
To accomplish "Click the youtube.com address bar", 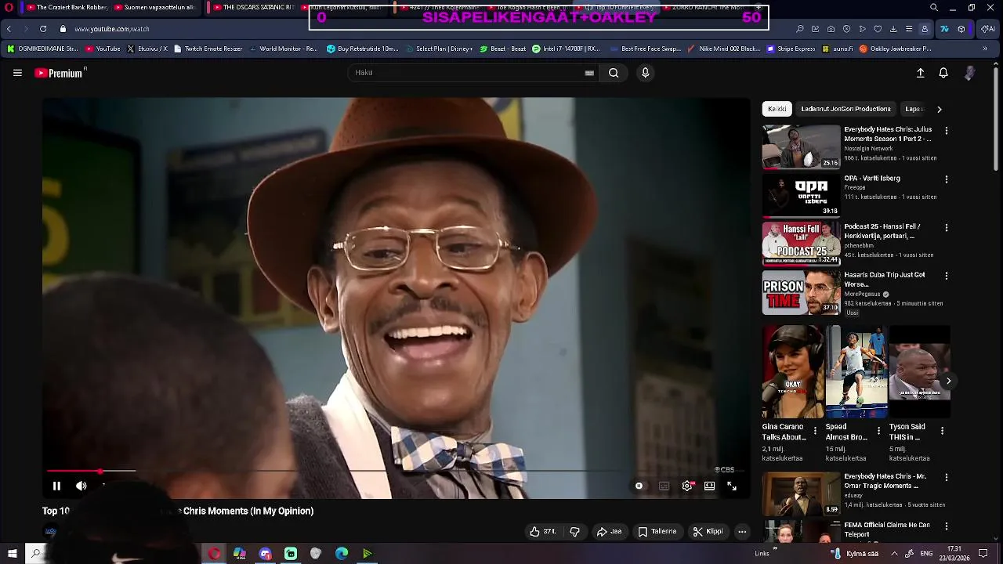I will coord(111,29).
